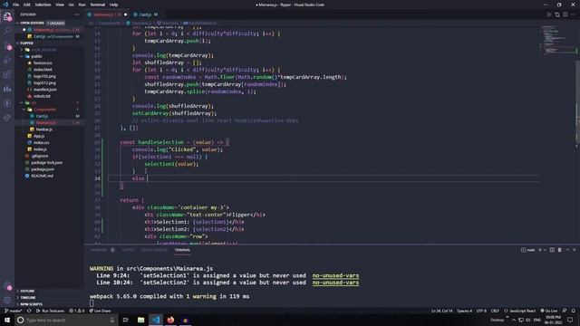This screenshot has height=326, width=580.
Task: Open Source Control view in activity bar
Action: tap(7, 46)
